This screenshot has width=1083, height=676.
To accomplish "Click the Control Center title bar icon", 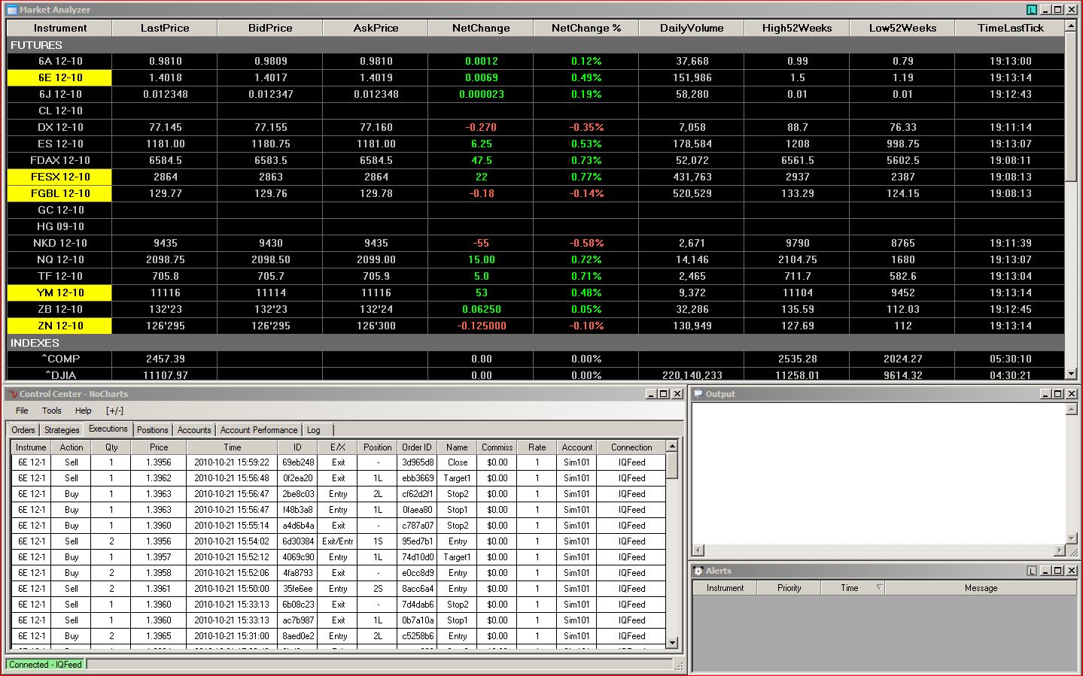I will [x=12, y=394].
